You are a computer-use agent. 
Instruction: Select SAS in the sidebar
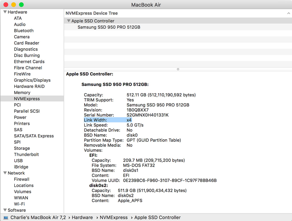tap(18, 130)
